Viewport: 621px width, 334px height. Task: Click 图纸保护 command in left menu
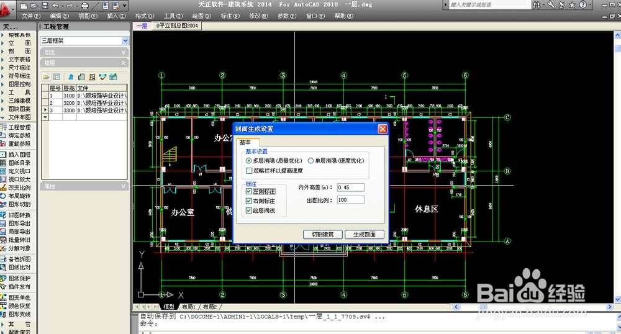pos(19,278)
